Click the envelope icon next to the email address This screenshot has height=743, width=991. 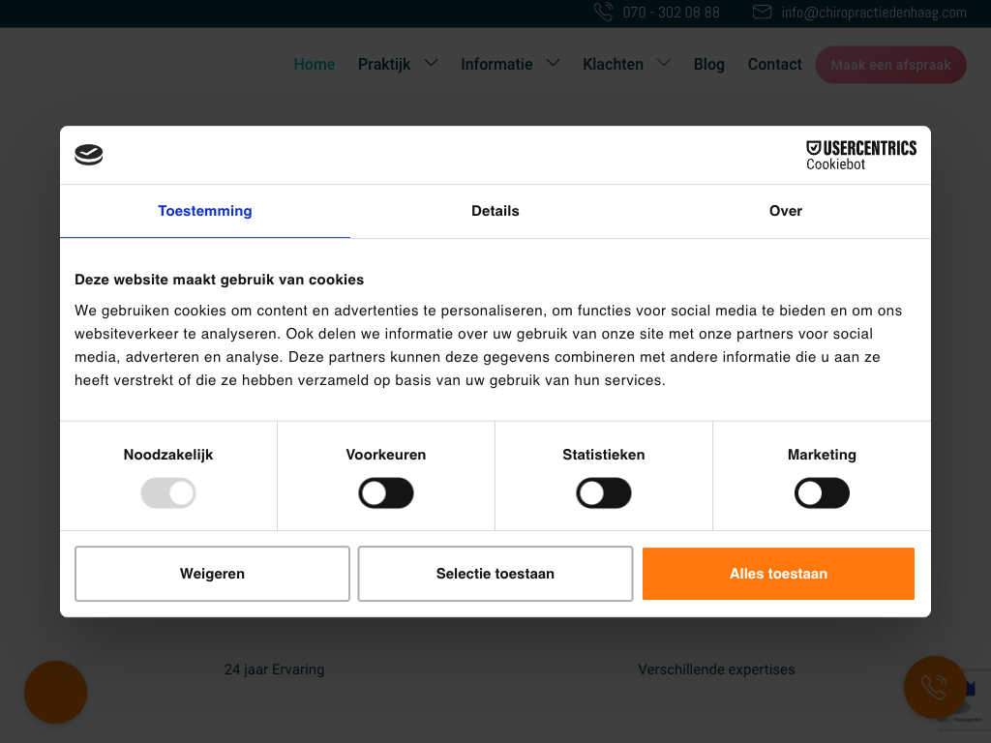(x=762, y=12)
